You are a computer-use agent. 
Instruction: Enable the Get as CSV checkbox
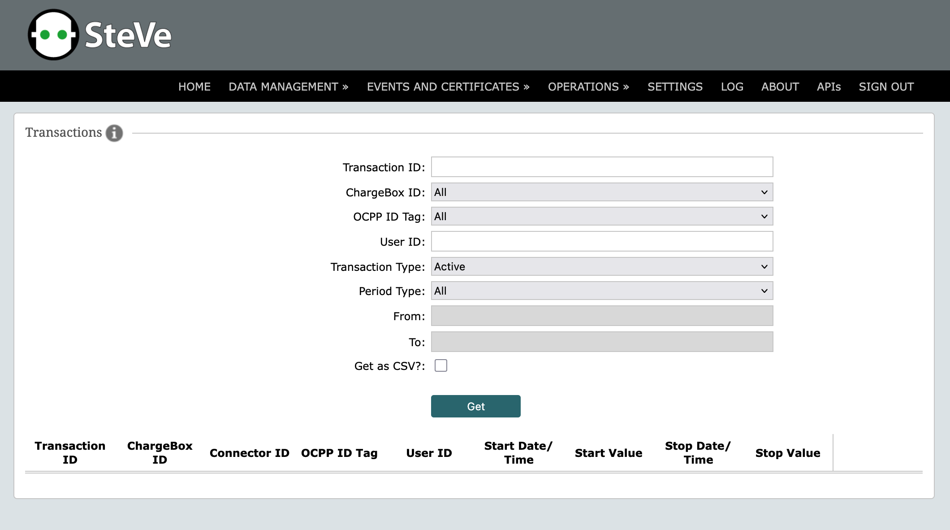(x=441, y=366)
